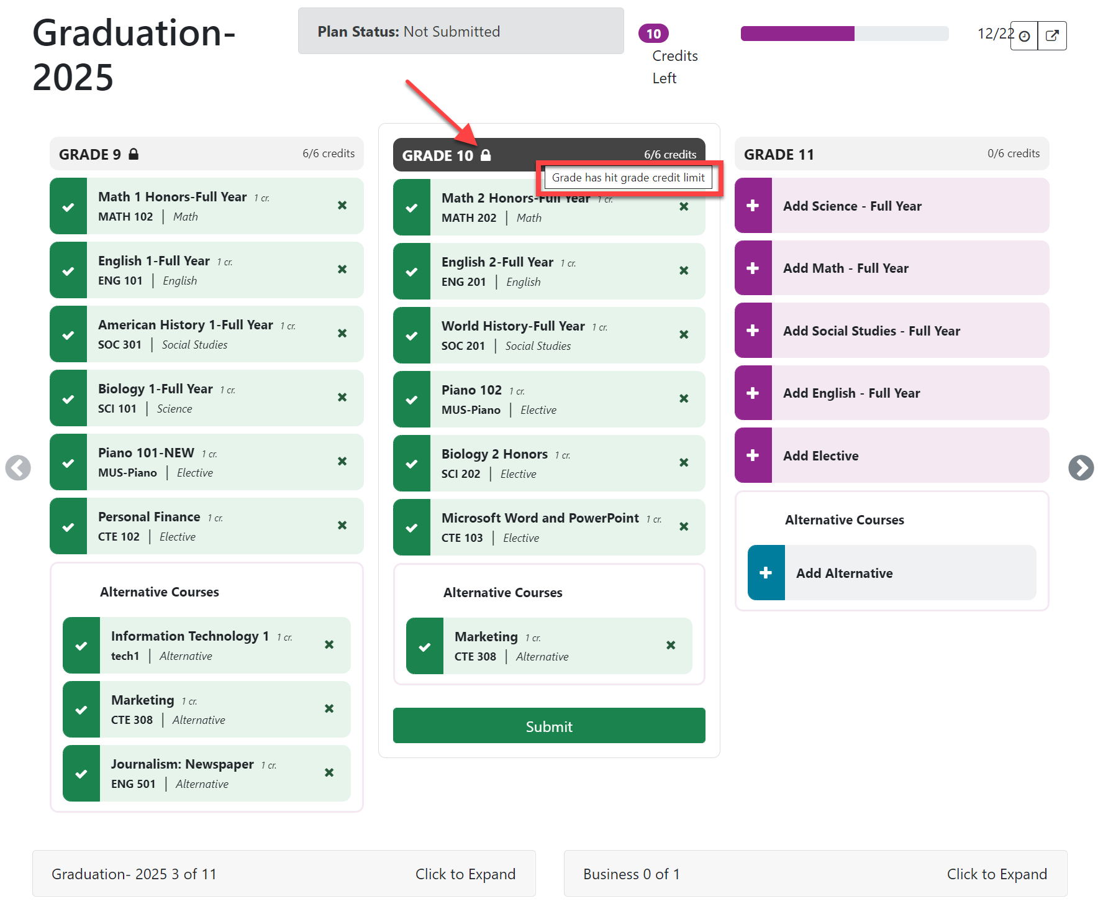Toggle checkmark on Biology 1-Full Year
This screenshot has width=1098, height=919.
[68, 398]
